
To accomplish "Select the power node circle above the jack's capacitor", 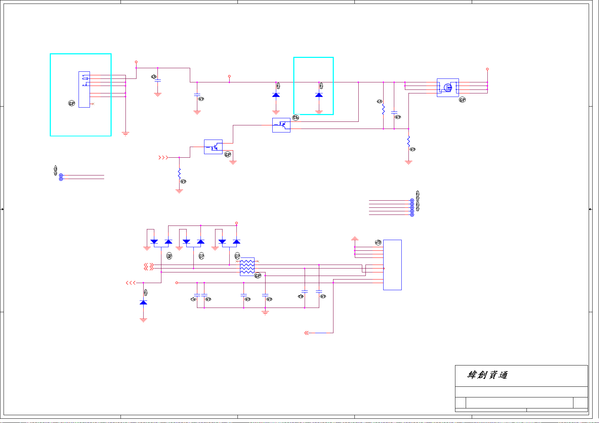I will point(136,62).
